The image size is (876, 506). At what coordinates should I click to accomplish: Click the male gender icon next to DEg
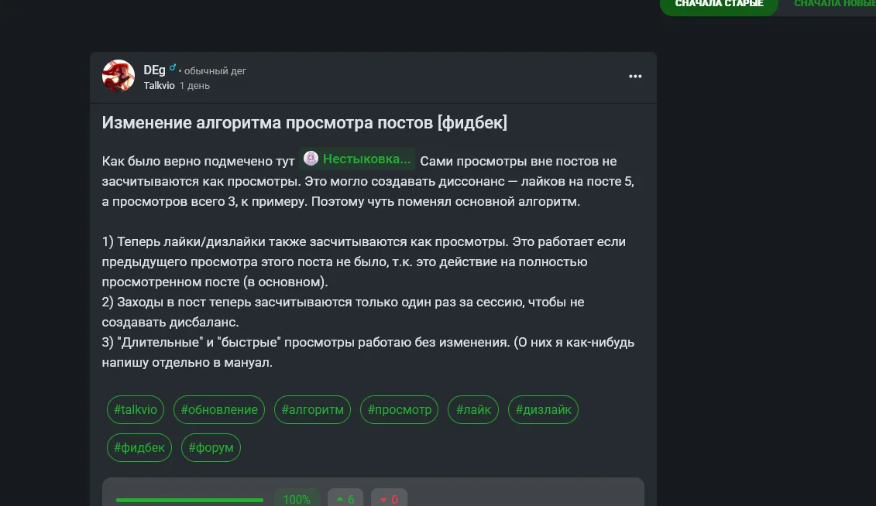click(173, 68)
